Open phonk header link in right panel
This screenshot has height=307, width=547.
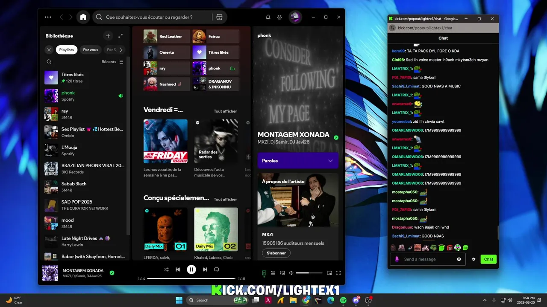point(264,35)
